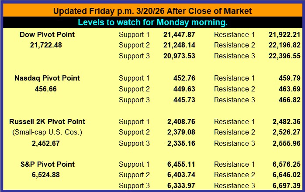Select the S&P Pivot Point label
305x192 pixels.
[x=47, y=164]
